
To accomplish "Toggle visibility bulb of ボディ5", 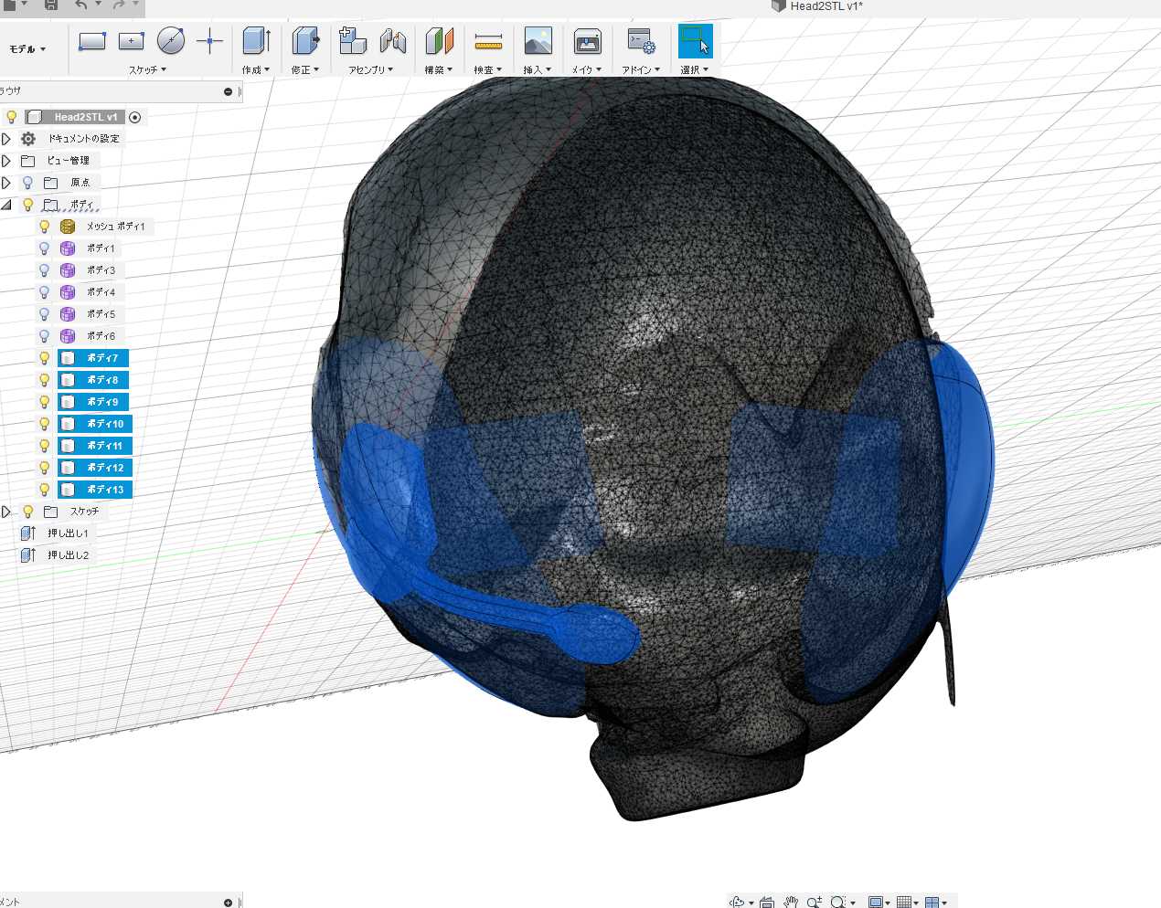I will tap(44, 314).
